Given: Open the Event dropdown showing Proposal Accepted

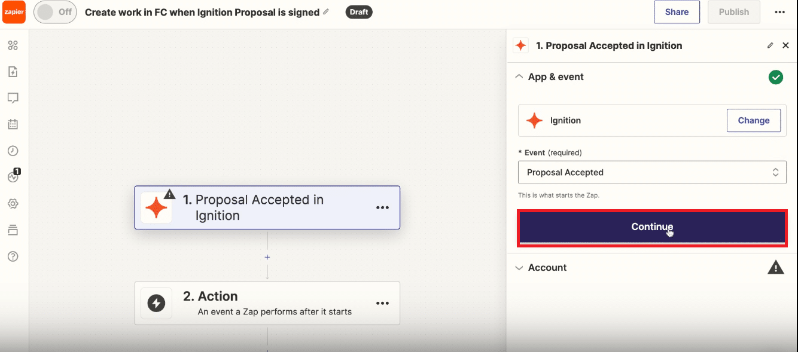Looking at the screenshot, I should pyautogui.click(x=652, y=172).
